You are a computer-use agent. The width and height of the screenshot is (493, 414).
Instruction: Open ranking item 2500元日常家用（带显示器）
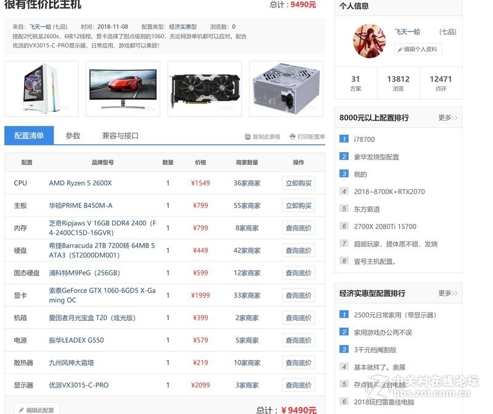click(x=395, y=315)
